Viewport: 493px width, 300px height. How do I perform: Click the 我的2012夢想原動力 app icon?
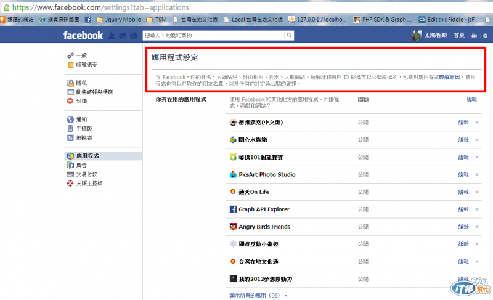(x=233, y=279)
